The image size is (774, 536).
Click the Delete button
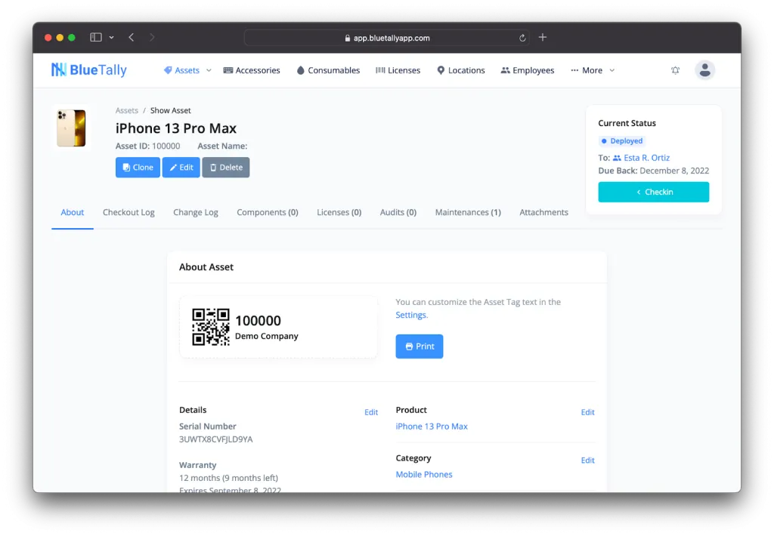pyautogui.click(x=225, y=168)
